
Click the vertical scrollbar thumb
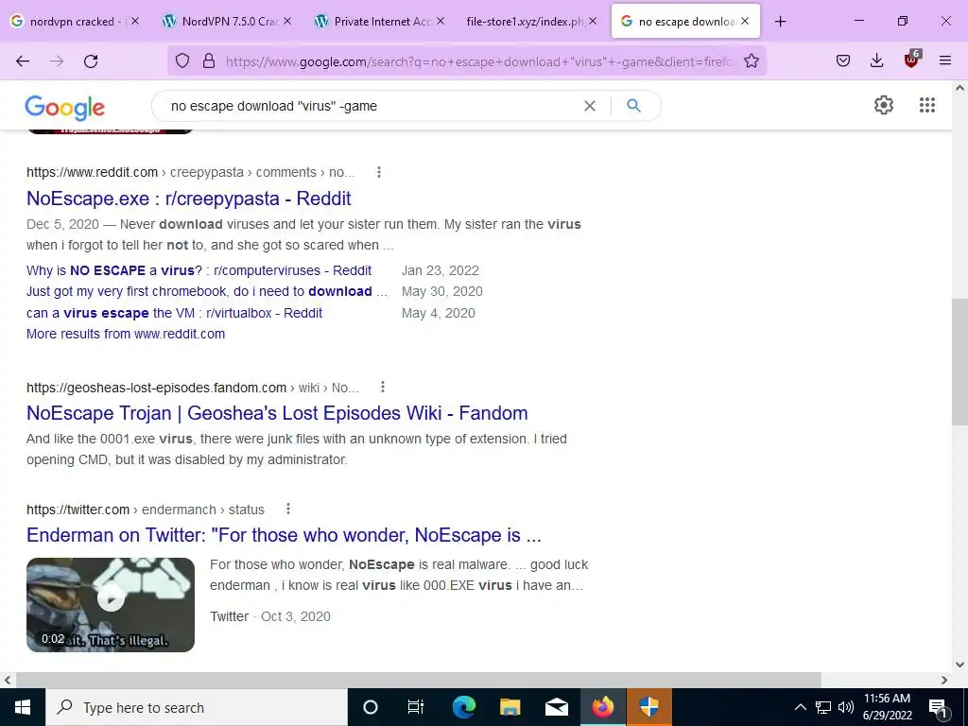point(959,362)
